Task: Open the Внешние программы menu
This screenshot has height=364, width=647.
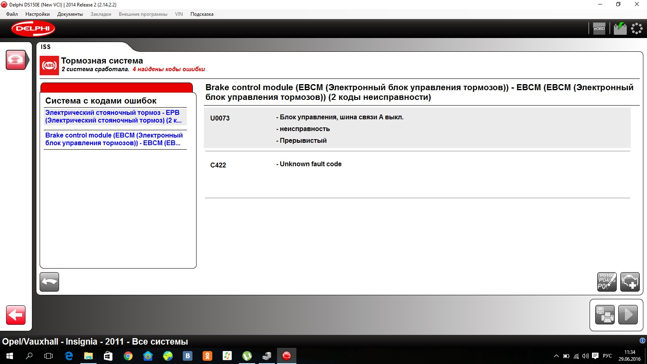Action: (143, 14)
